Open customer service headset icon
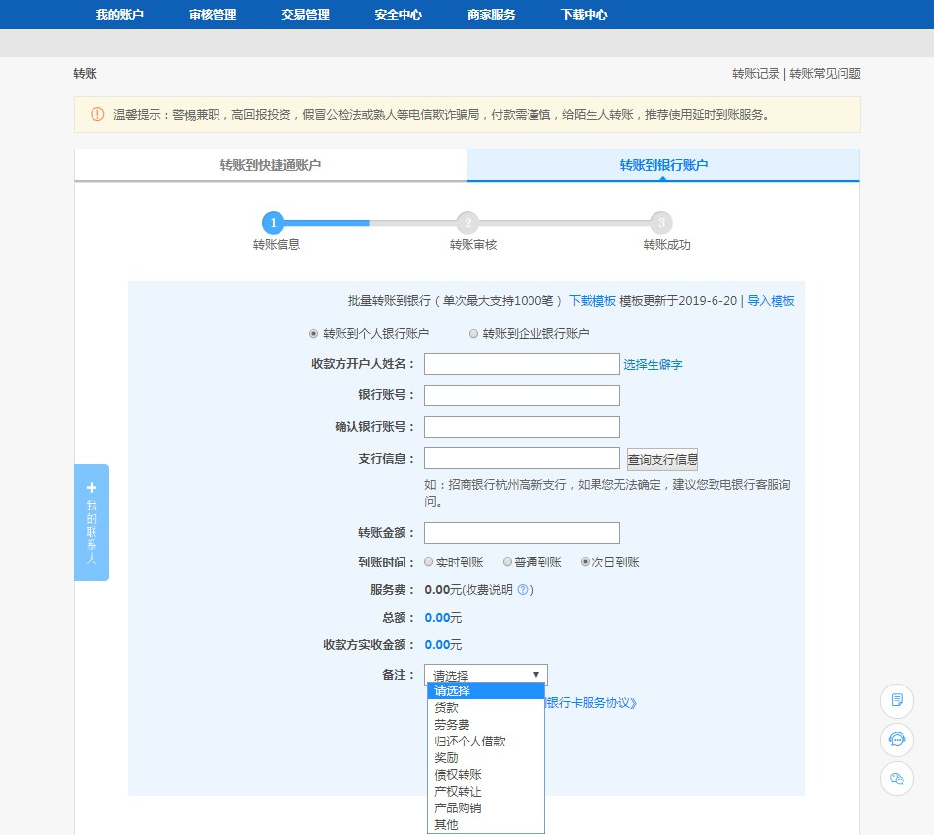 (x=897, y=739)
